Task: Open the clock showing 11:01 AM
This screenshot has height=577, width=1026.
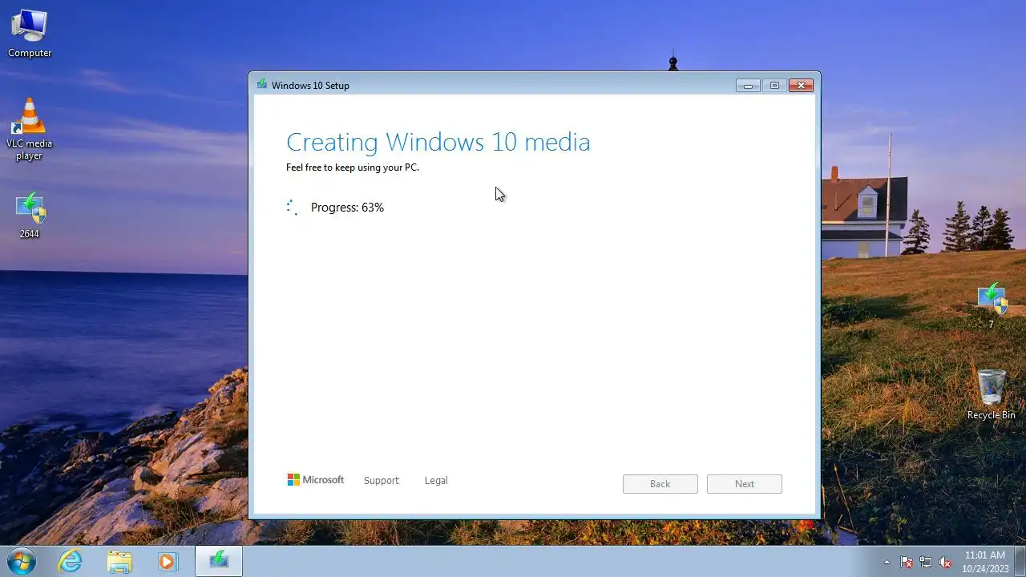Action: pos(984,561)
